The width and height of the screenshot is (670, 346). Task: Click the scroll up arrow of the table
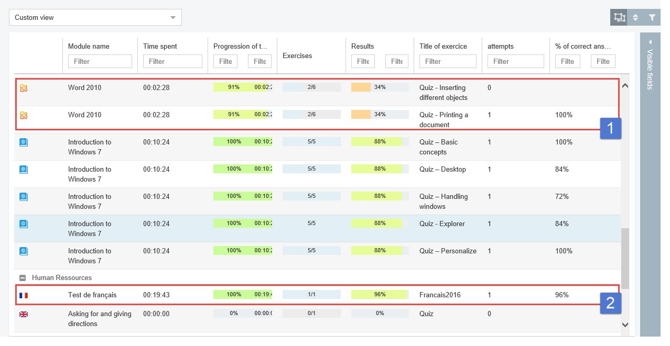(x=625, y=85)
